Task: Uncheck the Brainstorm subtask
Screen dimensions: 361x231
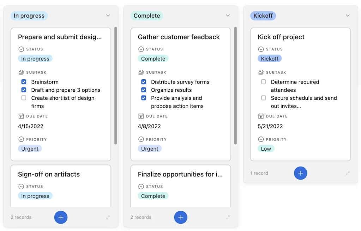Action: point(24,82)
